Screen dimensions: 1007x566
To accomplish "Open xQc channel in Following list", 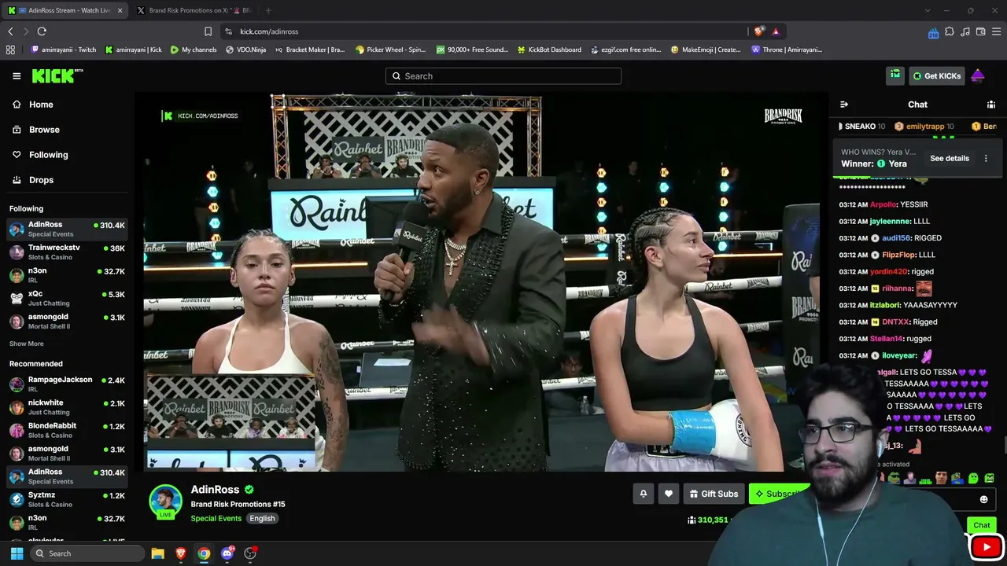I will 68,298.
